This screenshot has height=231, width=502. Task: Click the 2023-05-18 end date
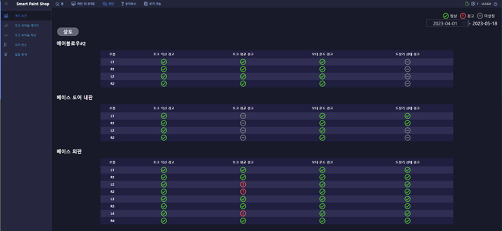click(486, 23)
